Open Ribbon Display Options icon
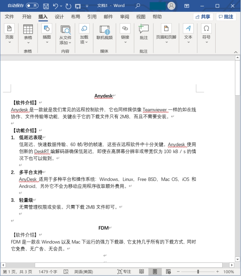This screenshot has height=276, width=241. click(x=187, y=6)
